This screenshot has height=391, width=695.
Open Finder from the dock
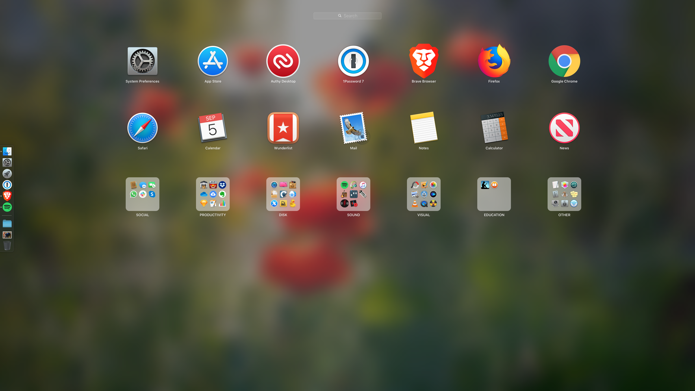tap(7, 151)
